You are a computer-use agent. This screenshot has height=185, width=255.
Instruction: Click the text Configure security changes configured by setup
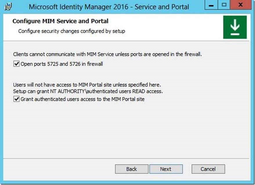[72, 31]
